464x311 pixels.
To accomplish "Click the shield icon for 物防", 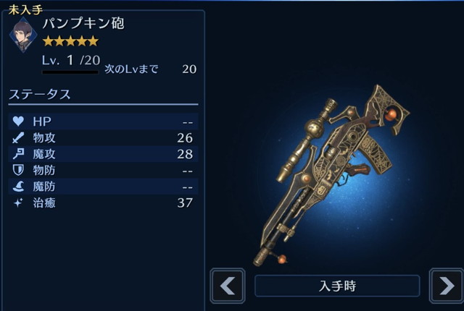I will point(18,170).
